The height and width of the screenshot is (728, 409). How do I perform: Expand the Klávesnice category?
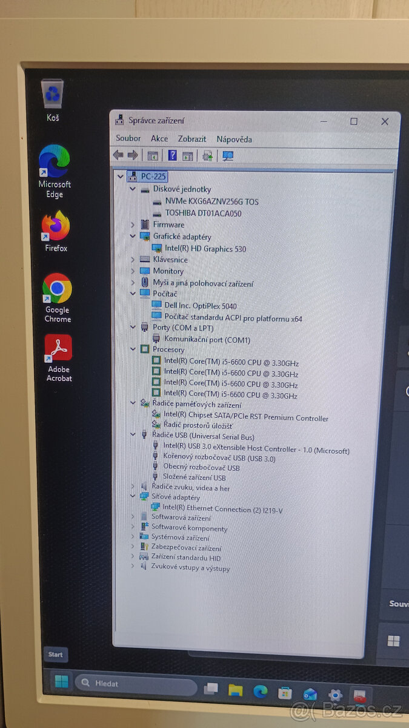[x=133, y=260]
